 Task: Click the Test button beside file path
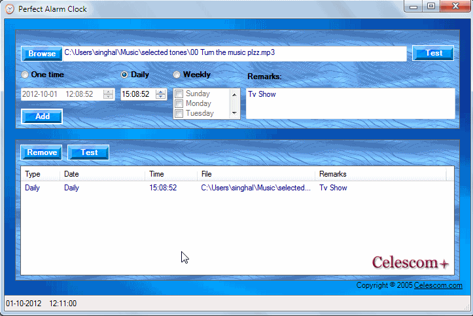[x=433, y=53]
